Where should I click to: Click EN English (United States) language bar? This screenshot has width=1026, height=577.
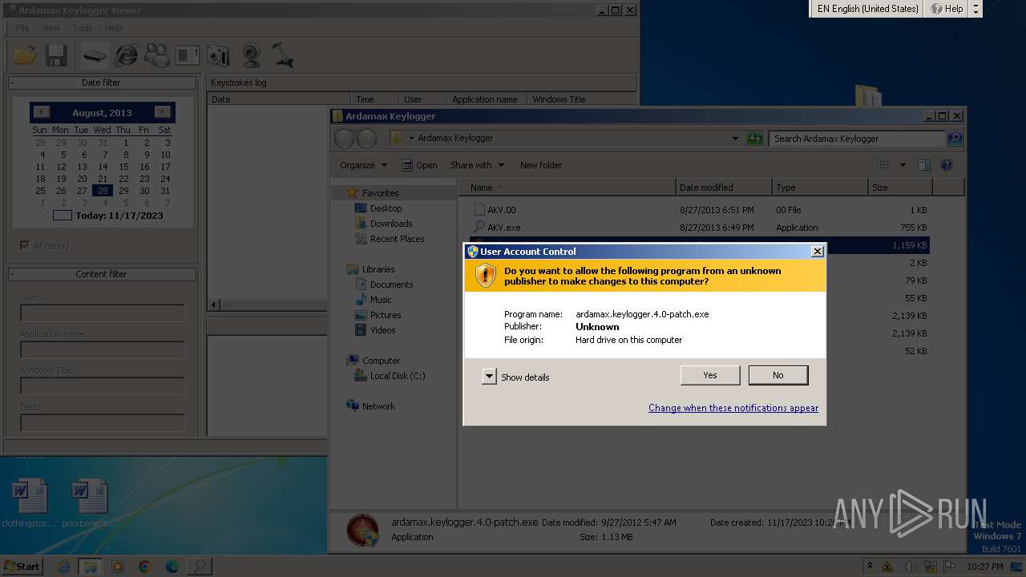pos(867,9)
